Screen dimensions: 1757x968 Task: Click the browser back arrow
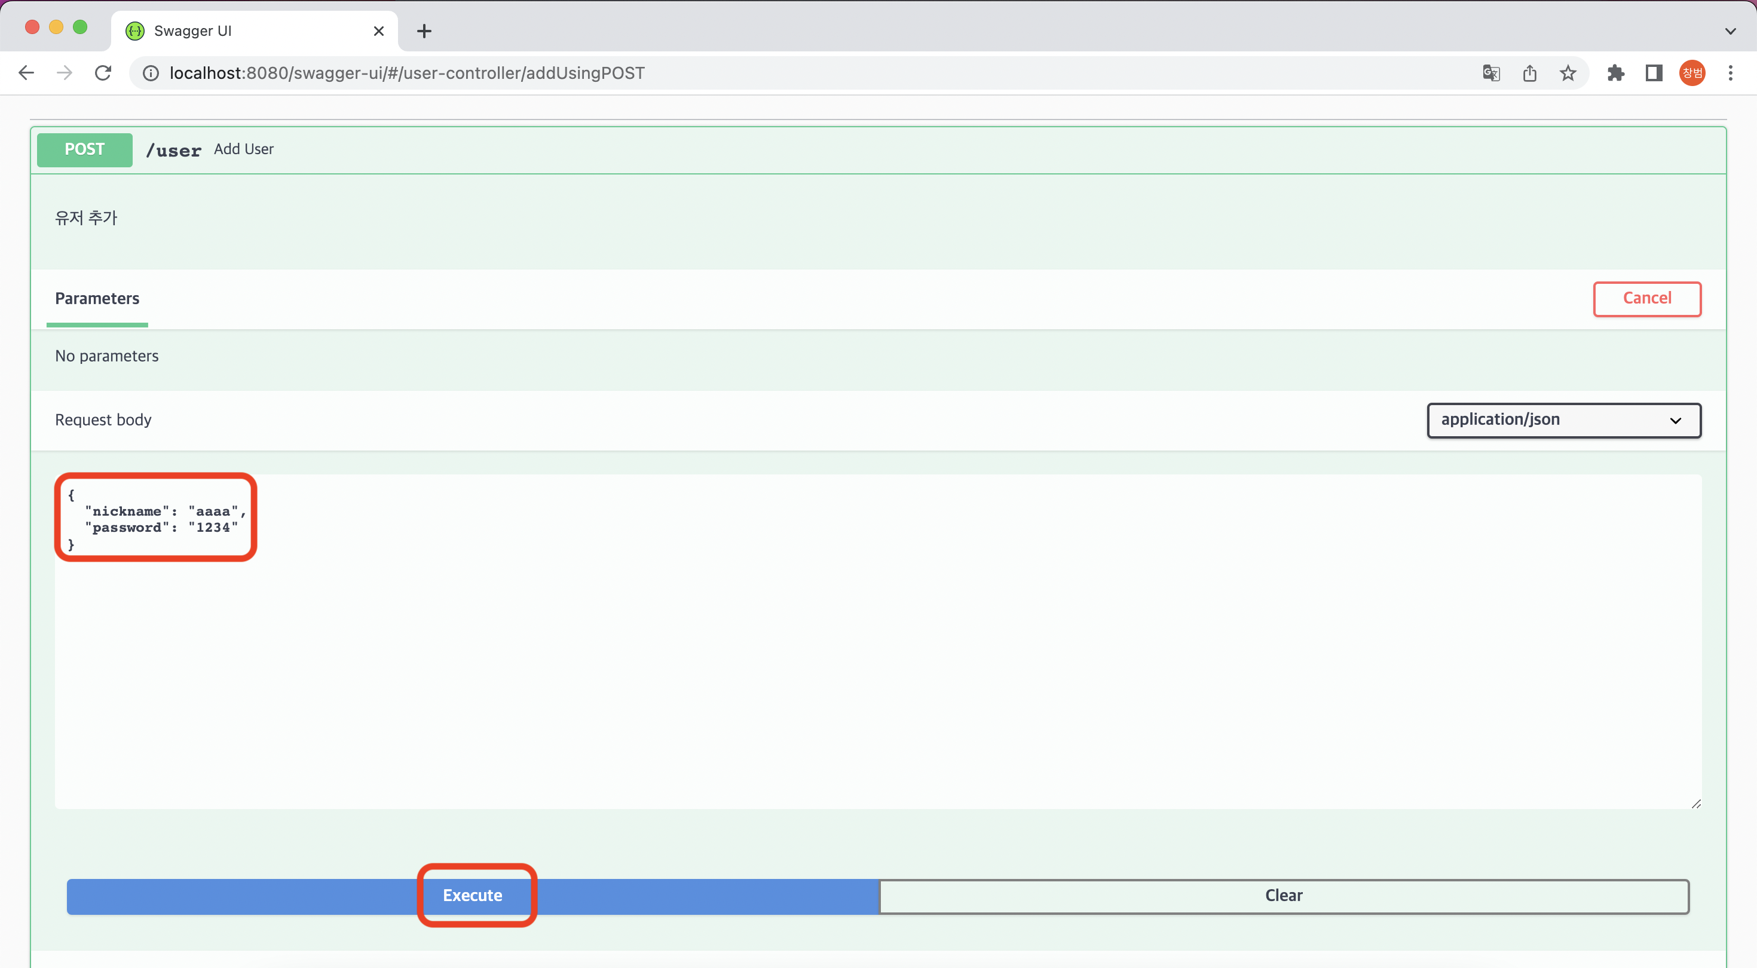click(26, 73)
